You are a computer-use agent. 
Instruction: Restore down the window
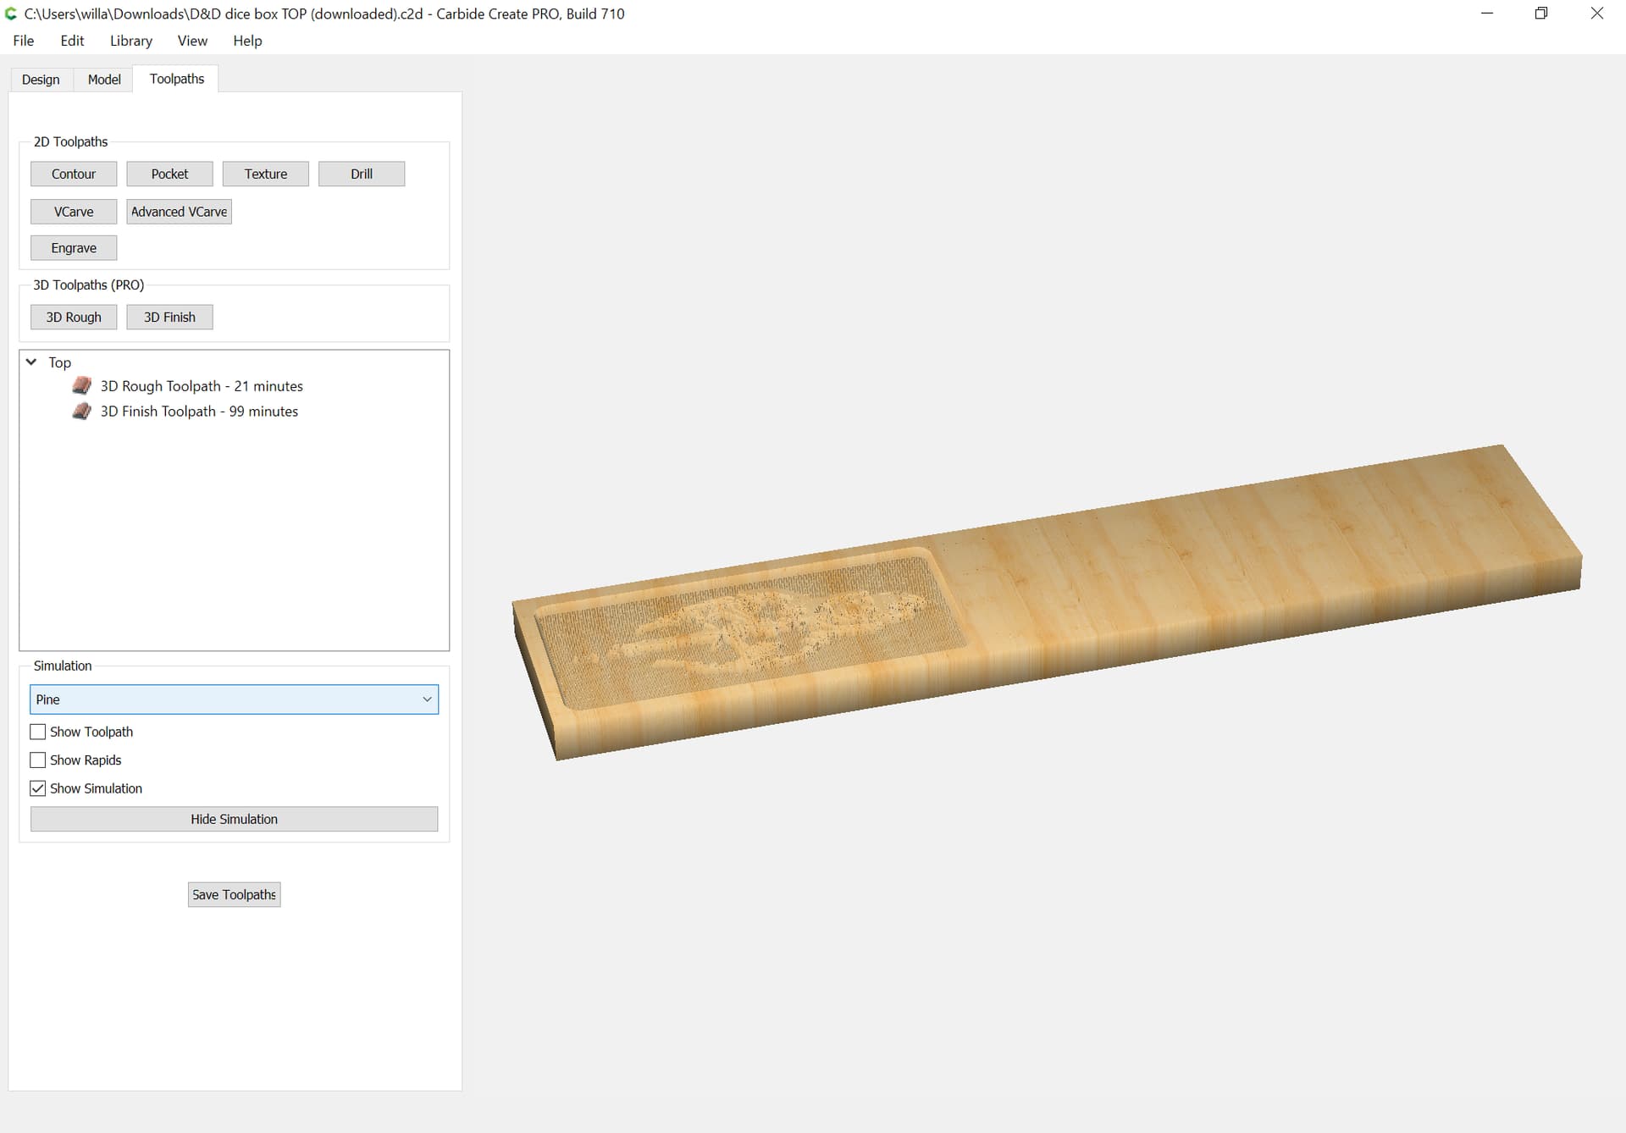click(x=1541, y=14)
